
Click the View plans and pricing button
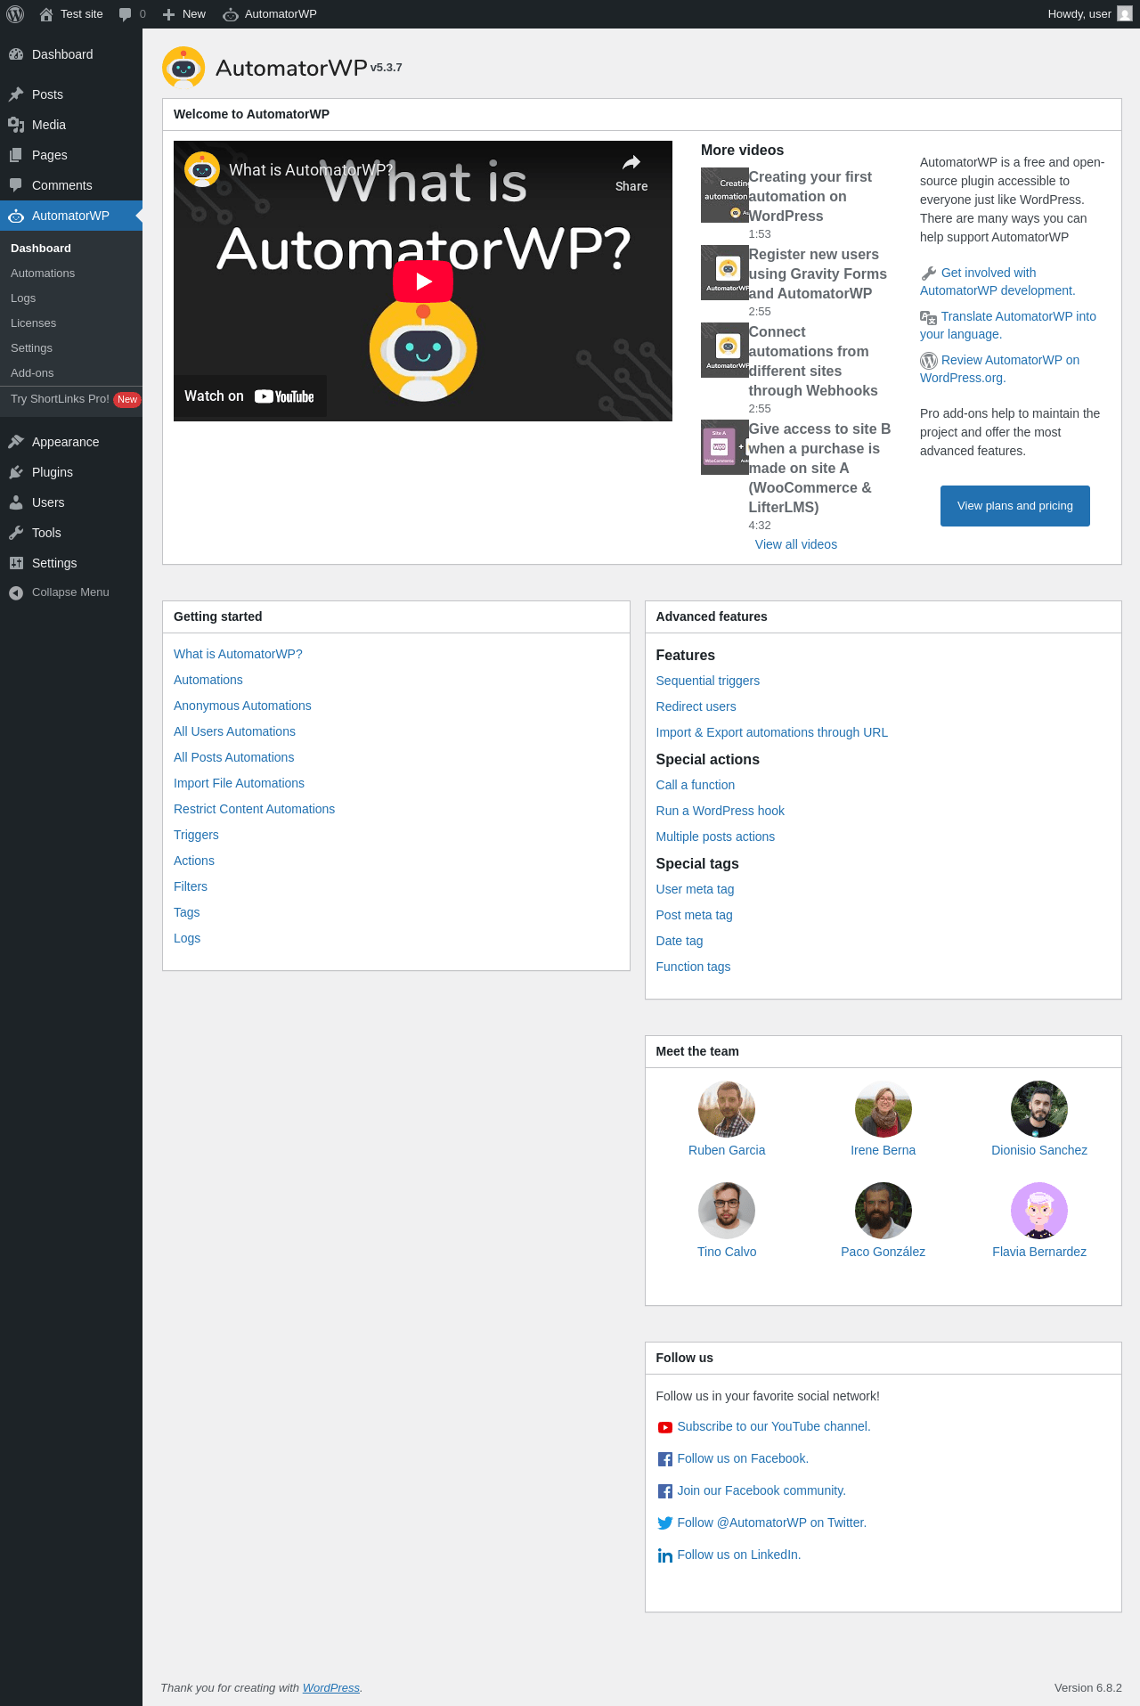(1015, 506)
